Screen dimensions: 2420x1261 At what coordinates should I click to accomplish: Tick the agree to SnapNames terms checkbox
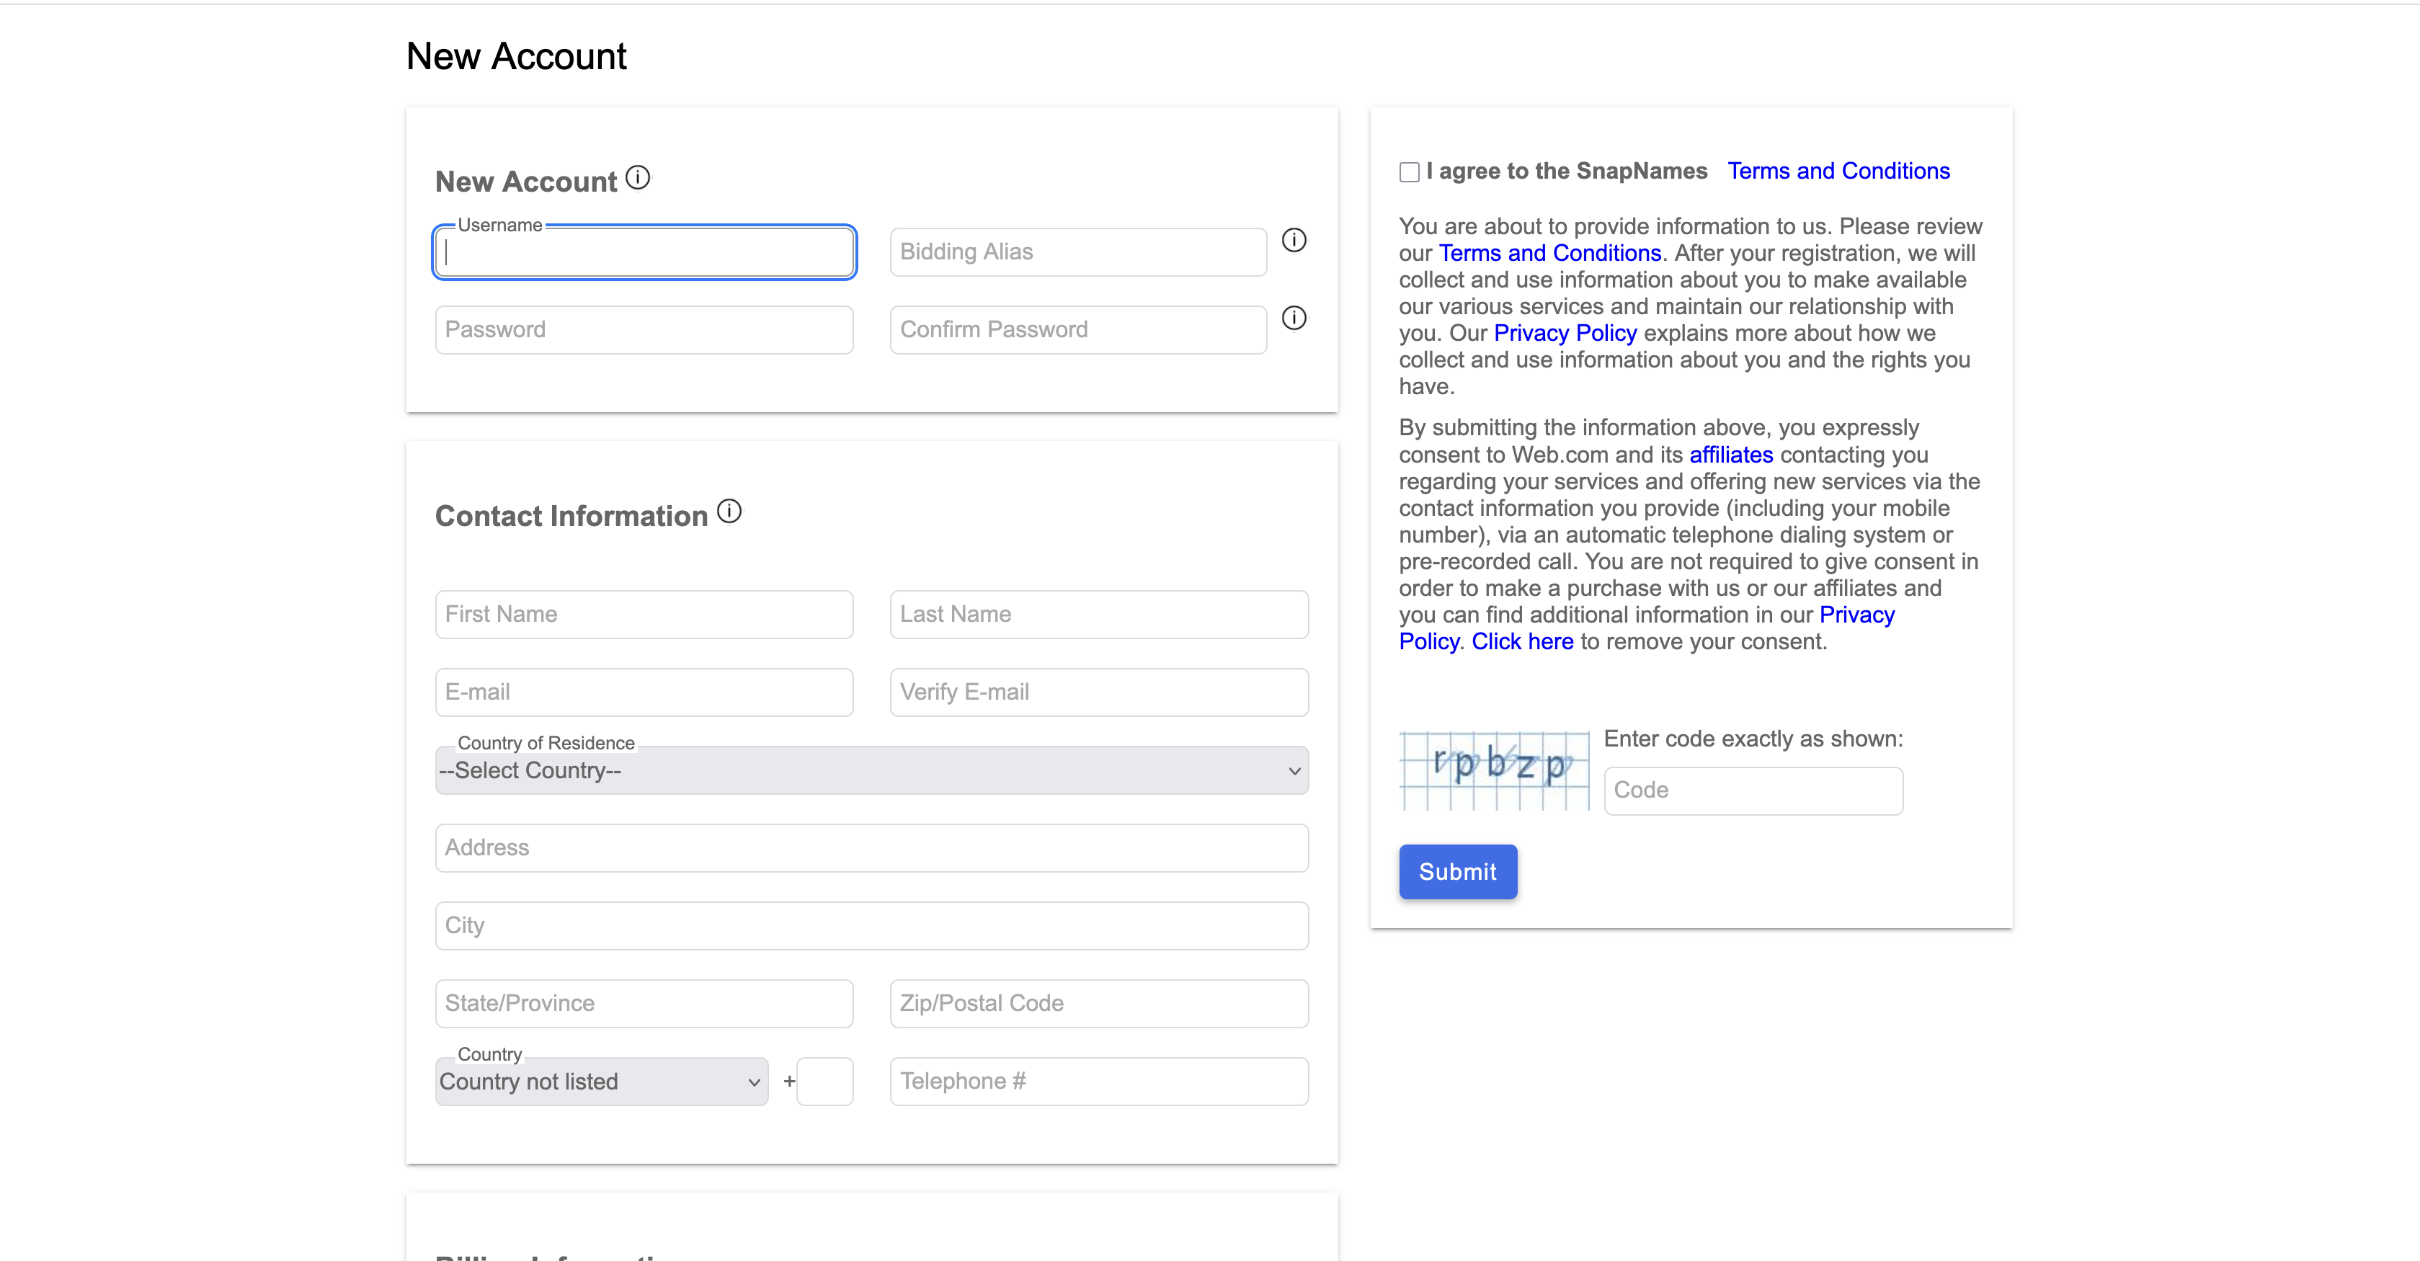click(1409, 172)
